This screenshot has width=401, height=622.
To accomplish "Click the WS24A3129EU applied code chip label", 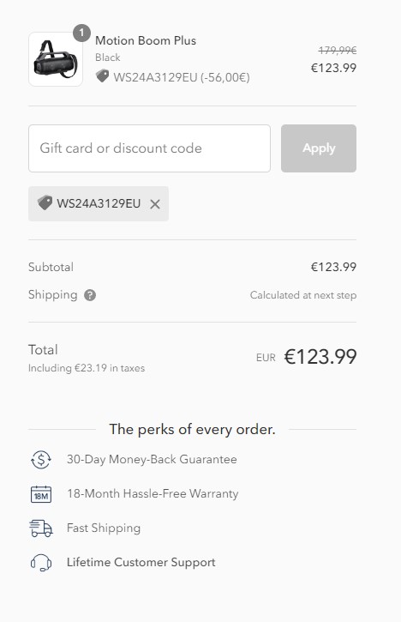I will (x=99, y=203).
